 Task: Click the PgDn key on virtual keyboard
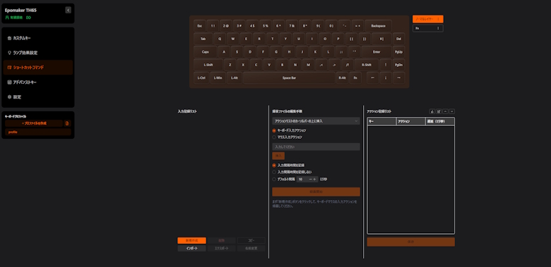[x=399, y=65]
